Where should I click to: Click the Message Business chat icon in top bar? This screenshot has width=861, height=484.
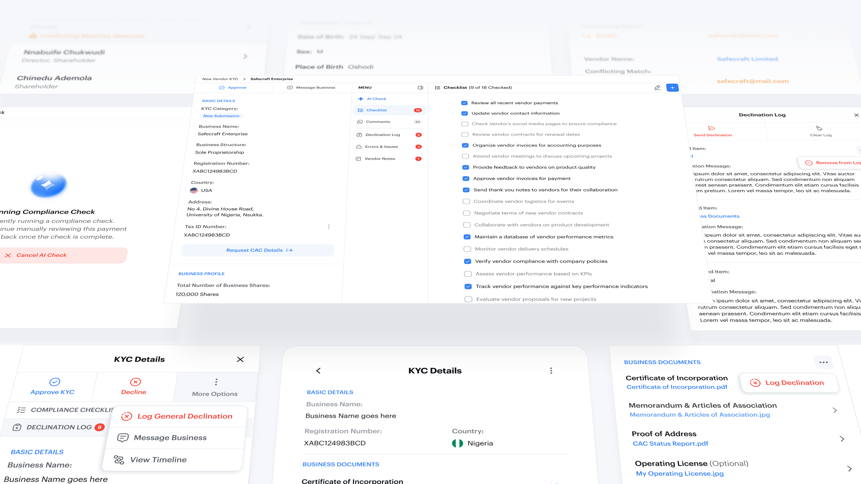290,88
